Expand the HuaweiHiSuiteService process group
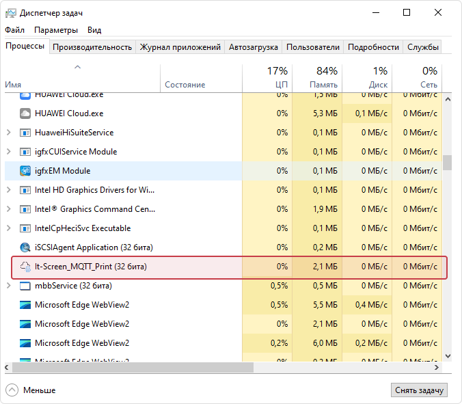462x404 pixels. point(8,133)
